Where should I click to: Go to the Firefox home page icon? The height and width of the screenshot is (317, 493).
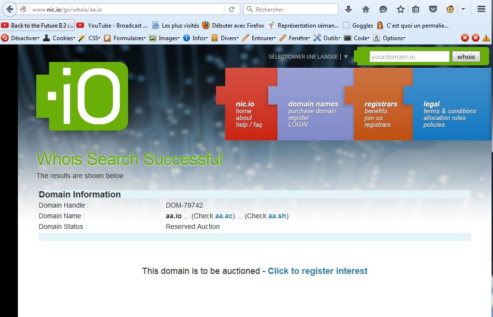pyautogui.click(x=366, y=9)
